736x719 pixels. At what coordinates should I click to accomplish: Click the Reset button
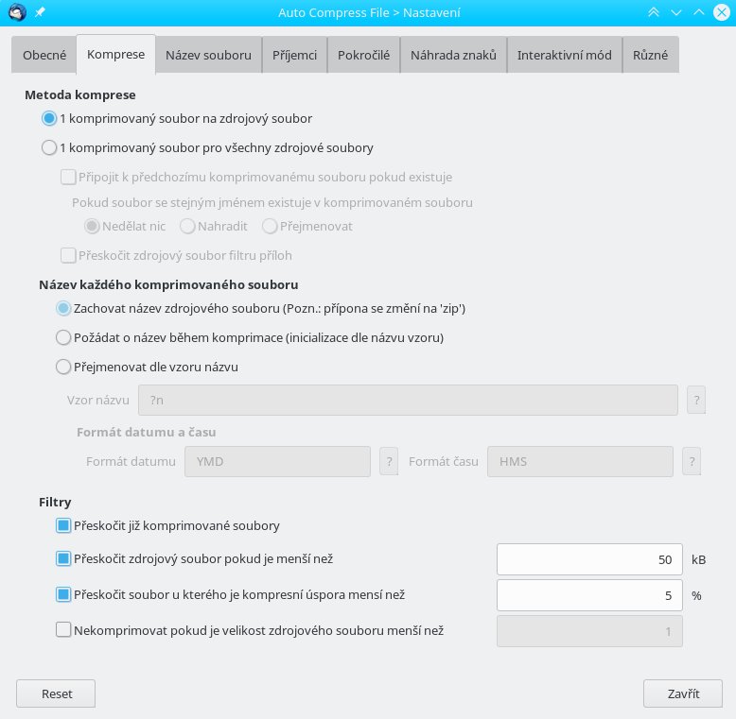[x=56, y=693]
